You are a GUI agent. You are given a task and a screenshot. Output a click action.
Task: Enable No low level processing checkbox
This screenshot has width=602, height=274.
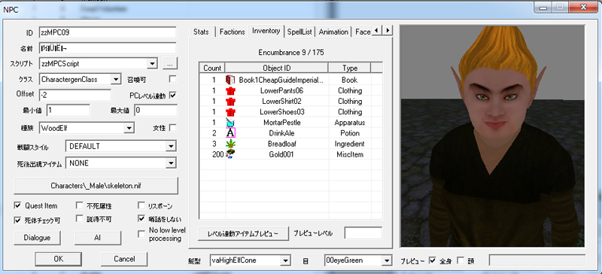tap(141, 234)
